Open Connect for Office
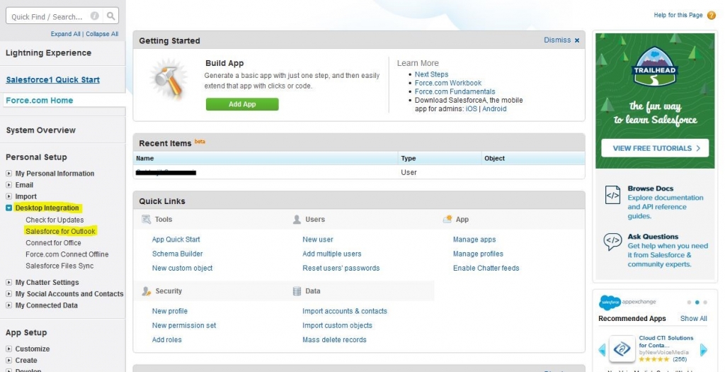 53,243
